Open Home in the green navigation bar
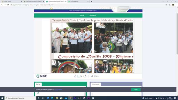Viewport: 178px width, 100px height. (82, 15)
